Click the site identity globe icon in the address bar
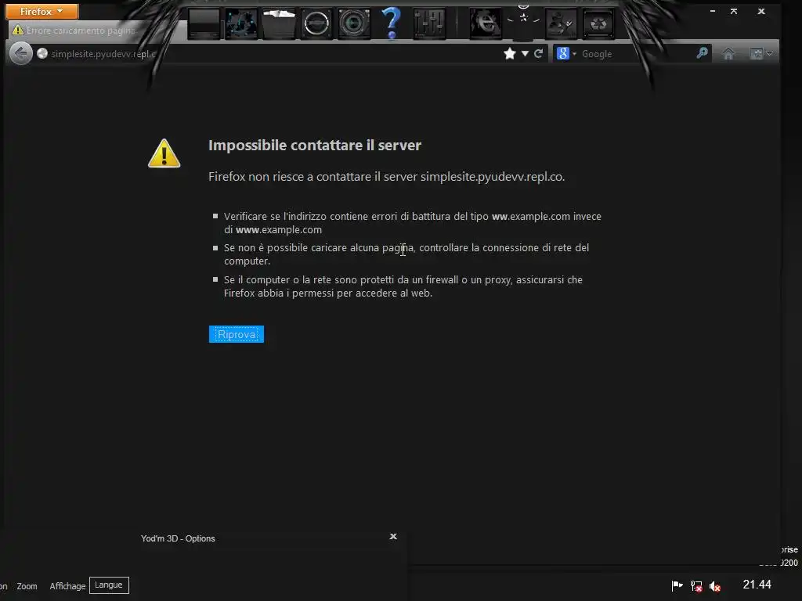The image size is (802, 601). pos(42,53)
